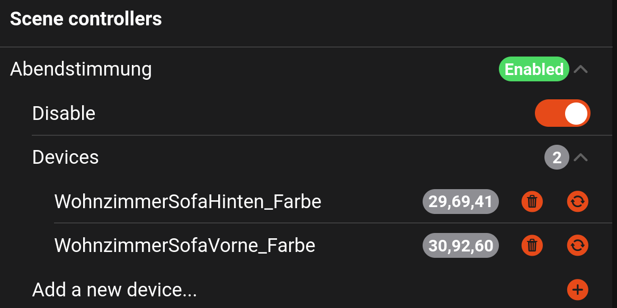The image size is (617, 308).
Task: Delete the WohnzimmerSofaVorne_Farbe device
Action: click(532, 245)
